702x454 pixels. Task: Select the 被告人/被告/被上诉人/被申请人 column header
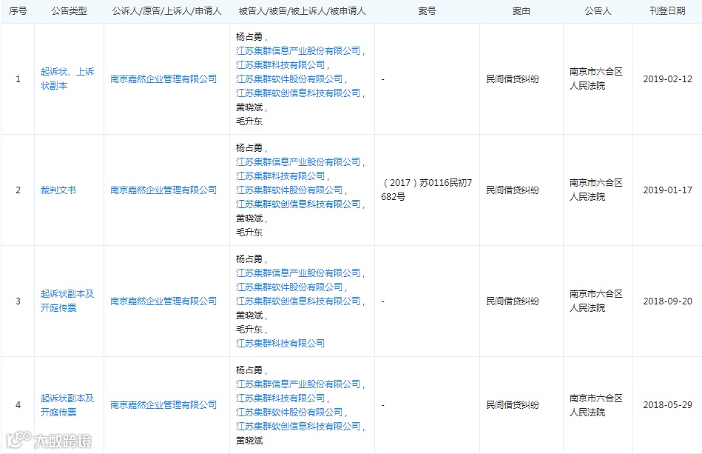click(x=303, y=11)
